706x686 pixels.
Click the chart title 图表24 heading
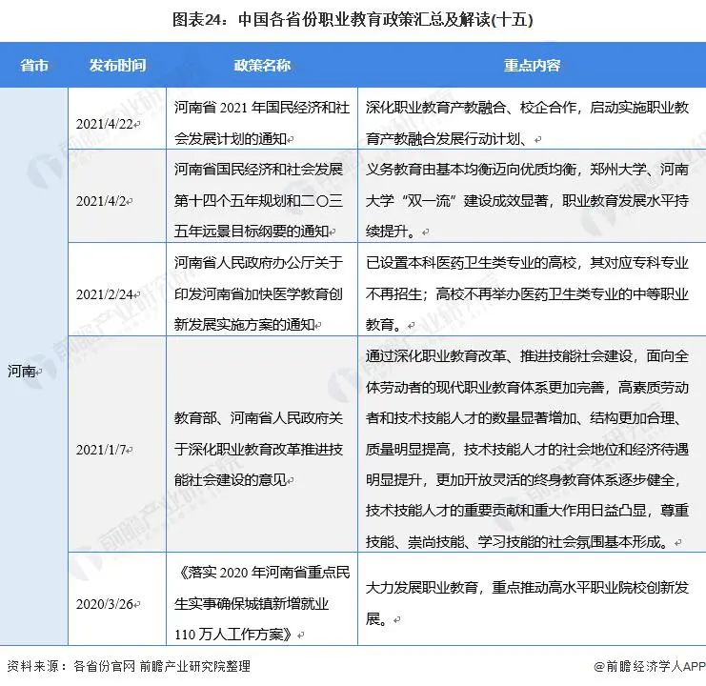click(353, 18)
